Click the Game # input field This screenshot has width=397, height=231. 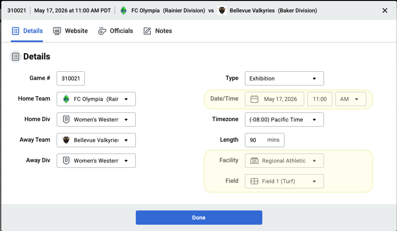pos(71,78)
